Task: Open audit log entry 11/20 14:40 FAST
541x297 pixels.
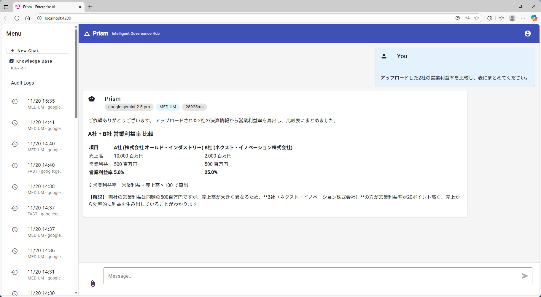Action: tap(38, 168)
